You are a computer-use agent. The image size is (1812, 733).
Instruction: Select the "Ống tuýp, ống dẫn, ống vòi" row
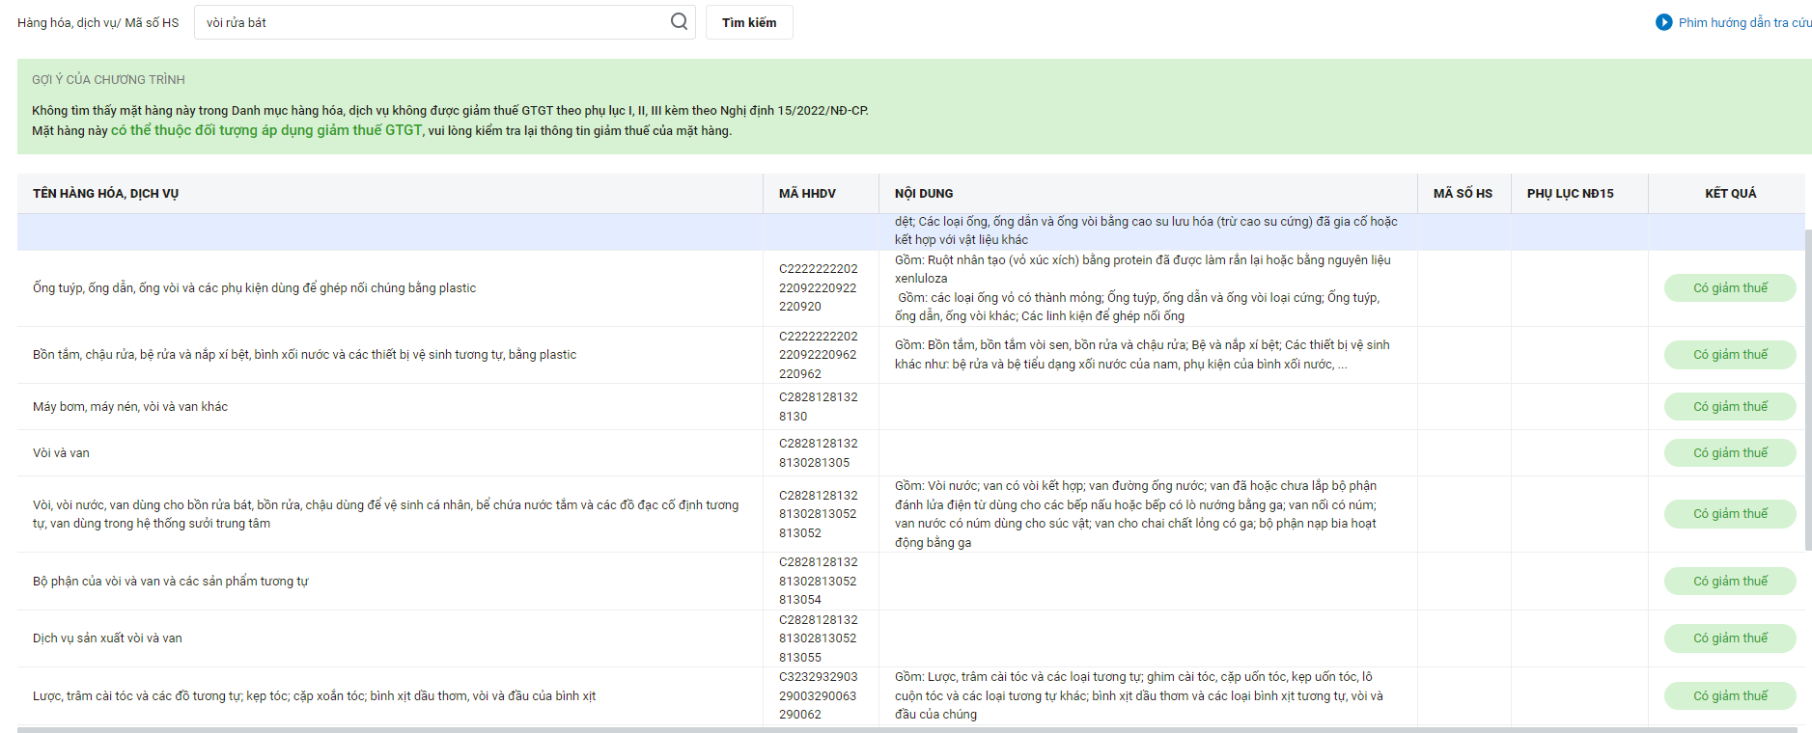coord(254,288)
